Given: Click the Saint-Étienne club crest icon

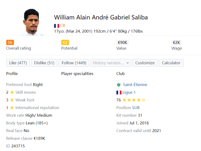Looking at the screenshot, I should coord(119,85).
